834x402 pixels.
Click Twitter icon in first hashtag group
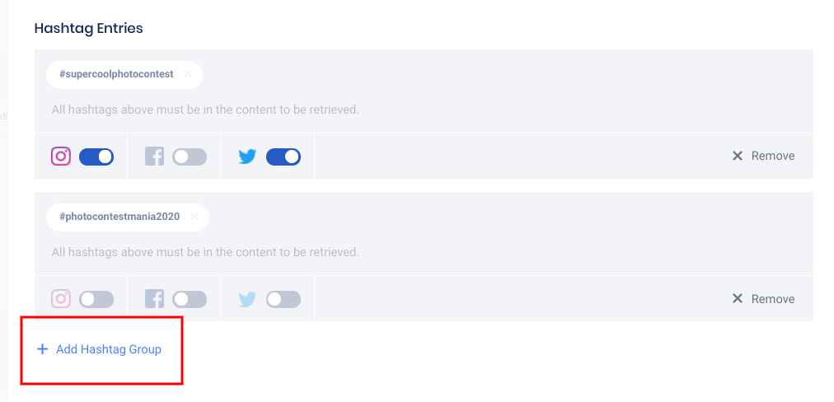tap(247, 157)
